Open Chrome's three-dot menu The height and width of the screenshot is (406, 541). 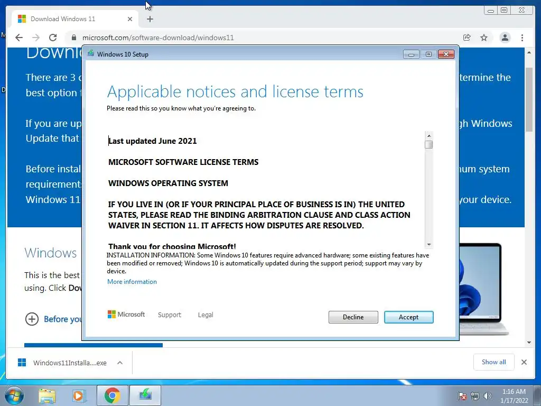coord(522,38)
